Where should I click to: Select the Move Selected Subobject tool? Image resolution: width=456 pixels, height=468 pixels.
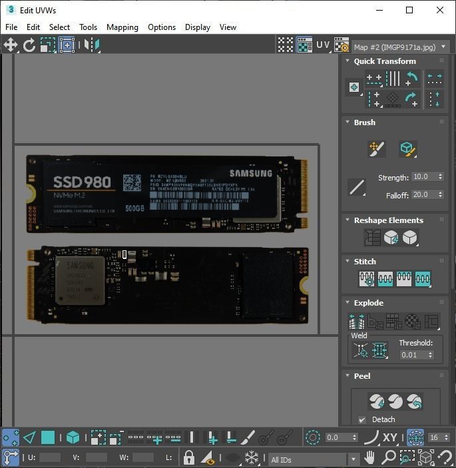point(11,45)
